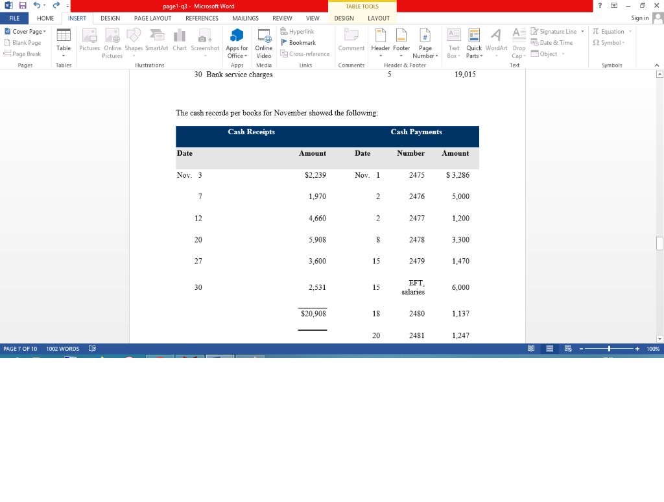Image resolution: width=664 pixels, height=502 pixels.
Task: Insert a Table
Action: (64, 43)
